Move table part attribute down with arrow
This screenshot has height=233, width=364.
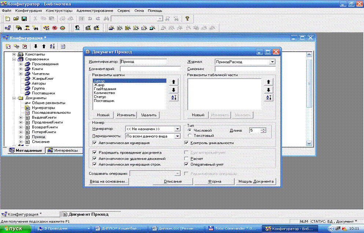269,90
